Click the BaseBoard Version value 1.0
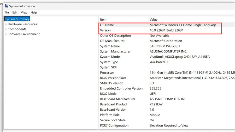Viewport: 235px width, 132px height. (152, 110)
